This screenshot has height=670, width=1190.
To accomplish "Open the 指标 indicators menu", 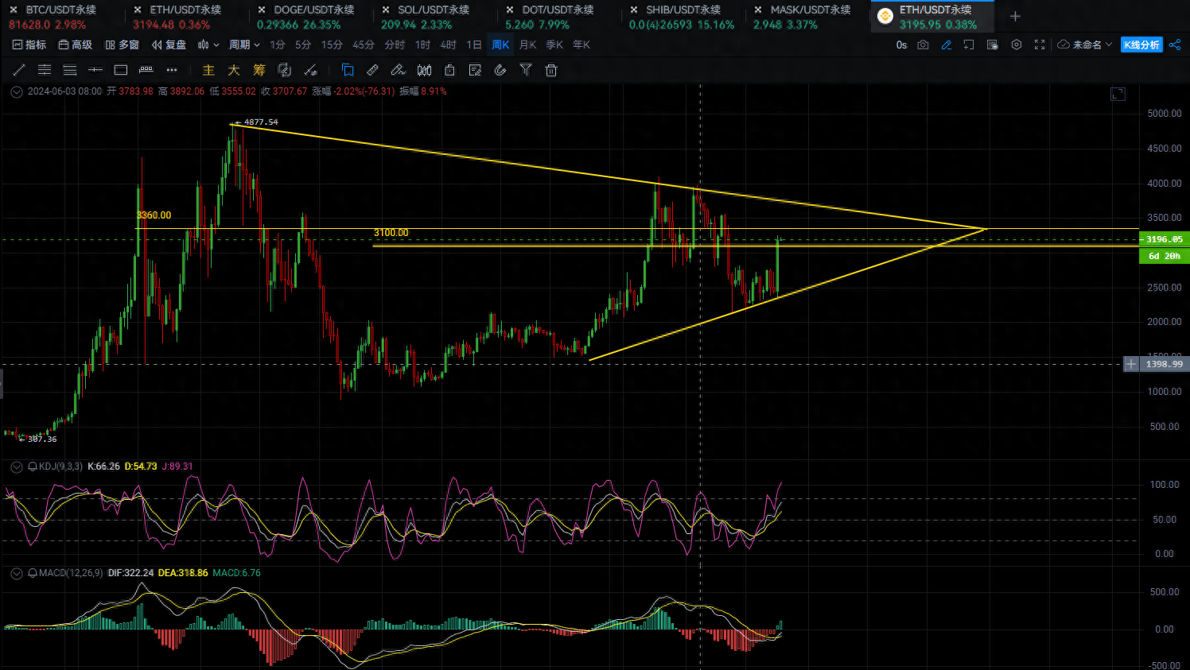I will (29, 45).
